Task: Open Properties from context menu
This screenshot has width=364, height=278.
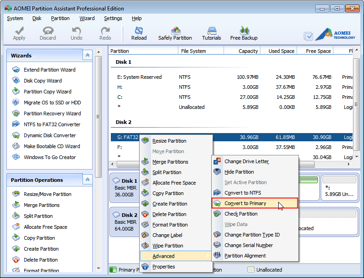Action: [176, 267]
